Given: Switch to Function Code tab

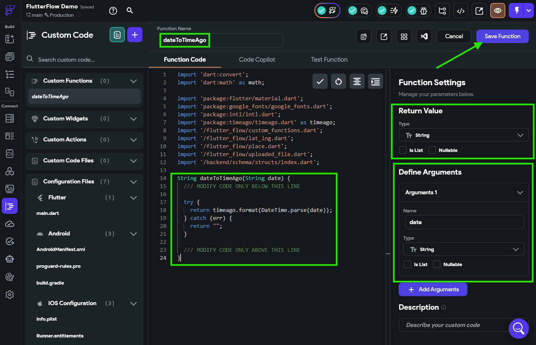Looking at the screenshot, I should coord(185,60).
